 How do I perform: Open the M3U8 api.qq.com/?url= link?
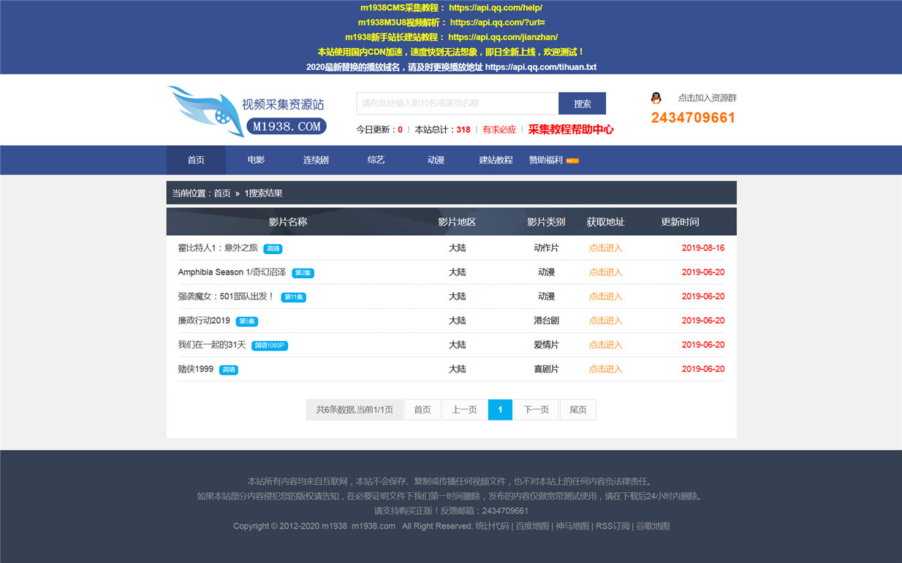[498, 23]
